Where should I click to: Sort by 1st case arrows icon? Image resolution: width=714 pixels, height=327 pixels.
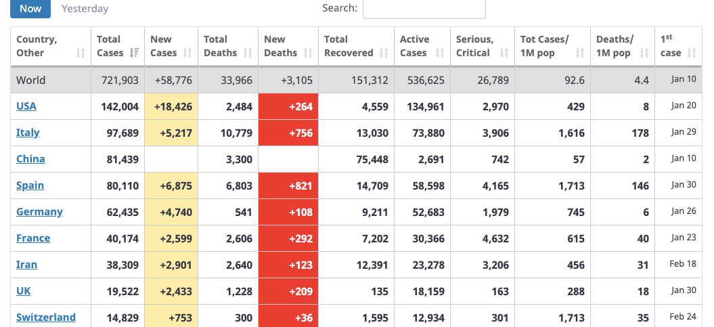coord(692,53)
